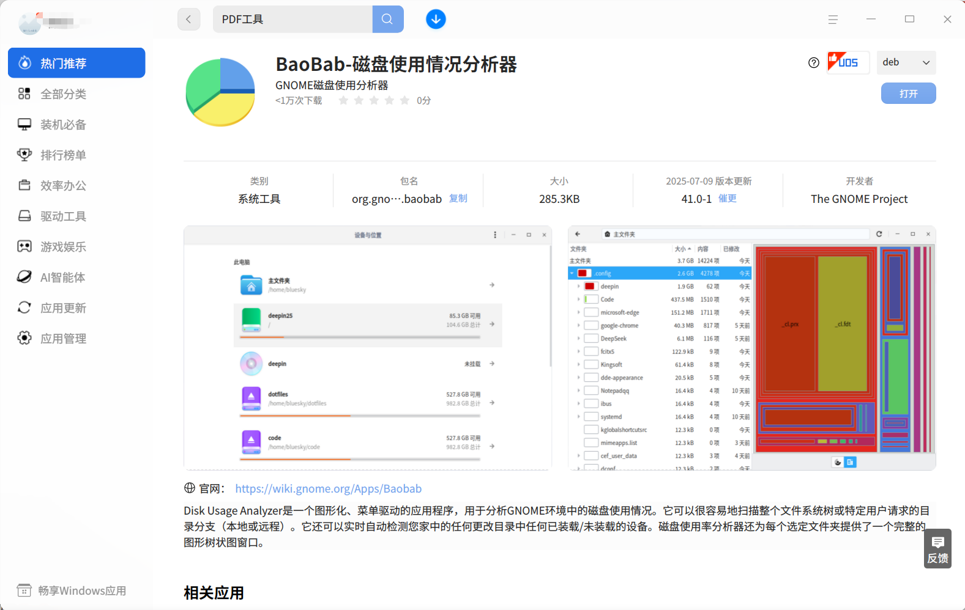Select 效率办公 category
The width and height of the screenshot is (965, 610).
[76, 185]
